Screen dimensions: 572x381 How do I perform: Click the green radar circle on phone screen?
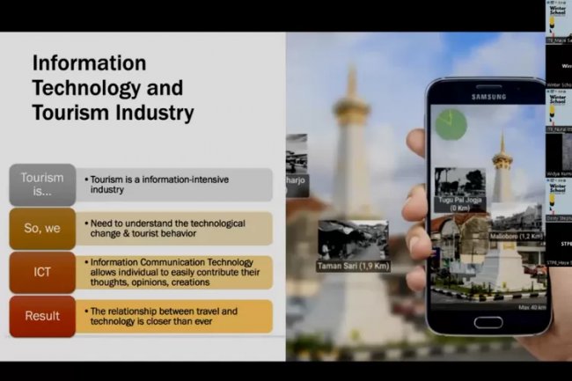451,124
